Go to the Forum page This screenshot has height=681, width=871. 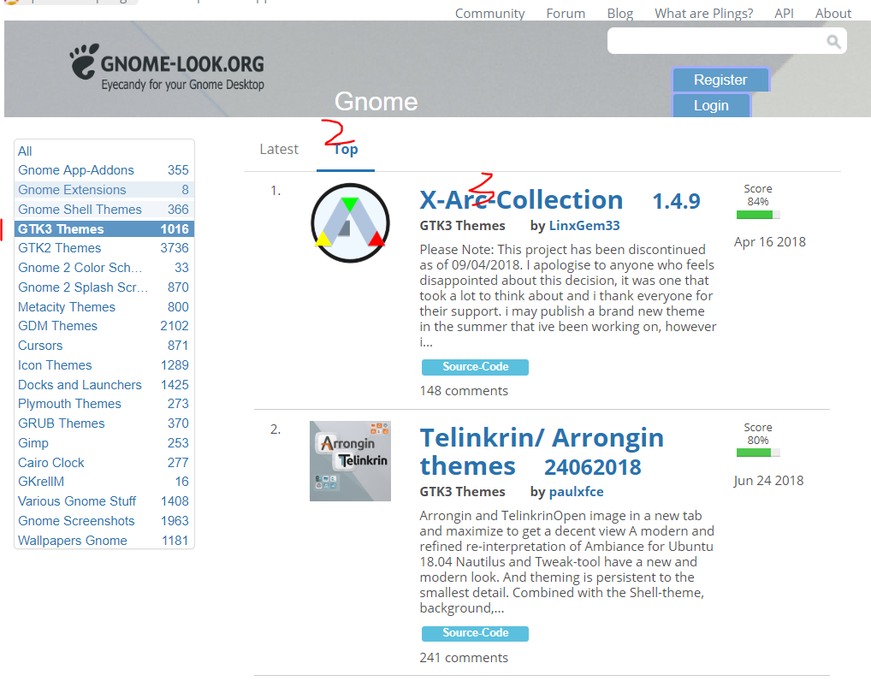tap(566, 14)
